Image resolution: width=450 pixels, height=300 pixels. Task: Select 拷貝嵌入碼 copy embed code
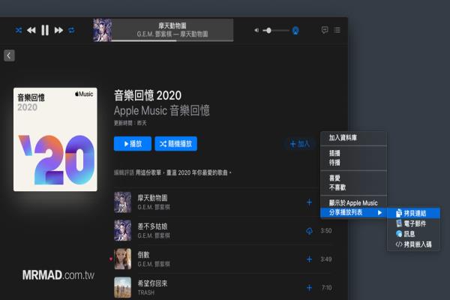[413, 244]
